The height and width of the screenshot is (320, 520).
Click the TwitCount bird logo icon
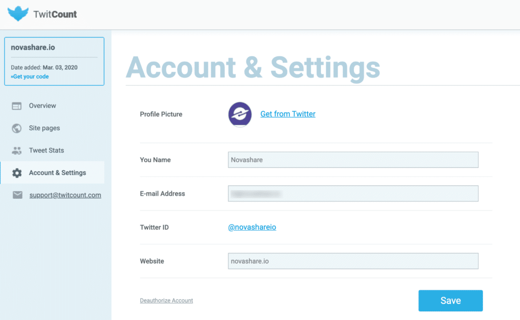pos(18,14)
